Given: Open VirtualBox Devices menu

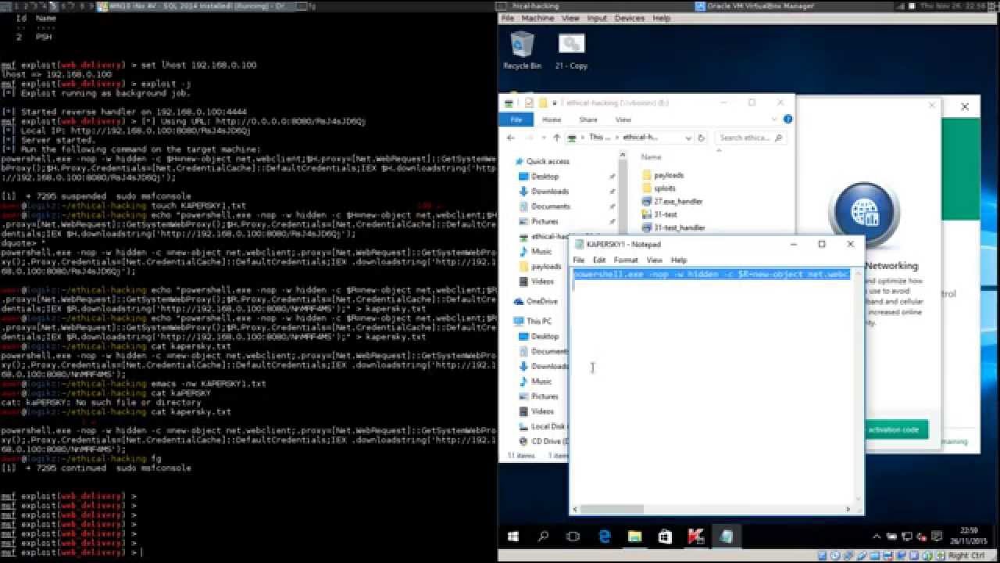Looking at the screenshot, I should tap(630, 18).
